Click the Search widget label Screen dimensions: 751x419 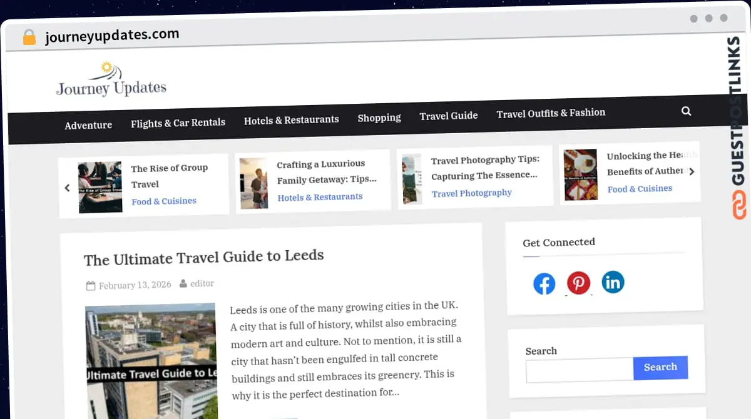tap(541, 351)
